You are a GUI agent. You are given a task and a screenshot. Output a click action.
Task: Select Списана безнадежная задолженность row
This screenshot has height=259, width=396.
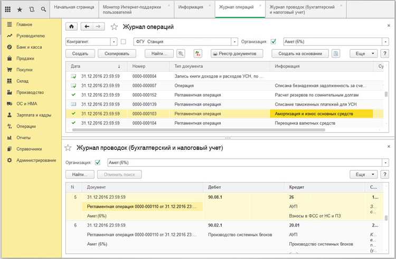point(225,86)
